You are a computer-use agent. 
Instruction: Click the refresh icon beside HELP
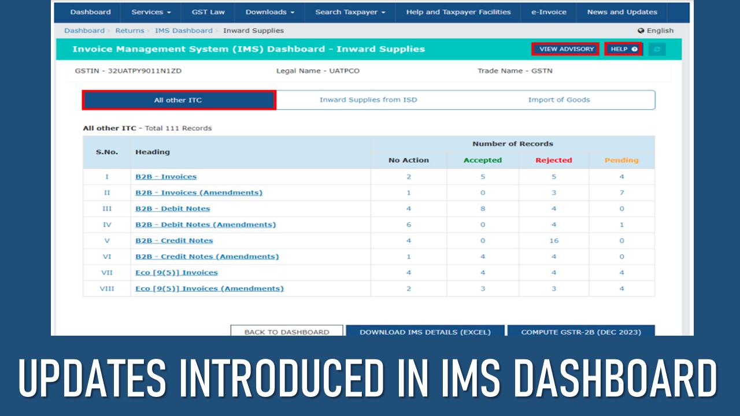point(657,49)
